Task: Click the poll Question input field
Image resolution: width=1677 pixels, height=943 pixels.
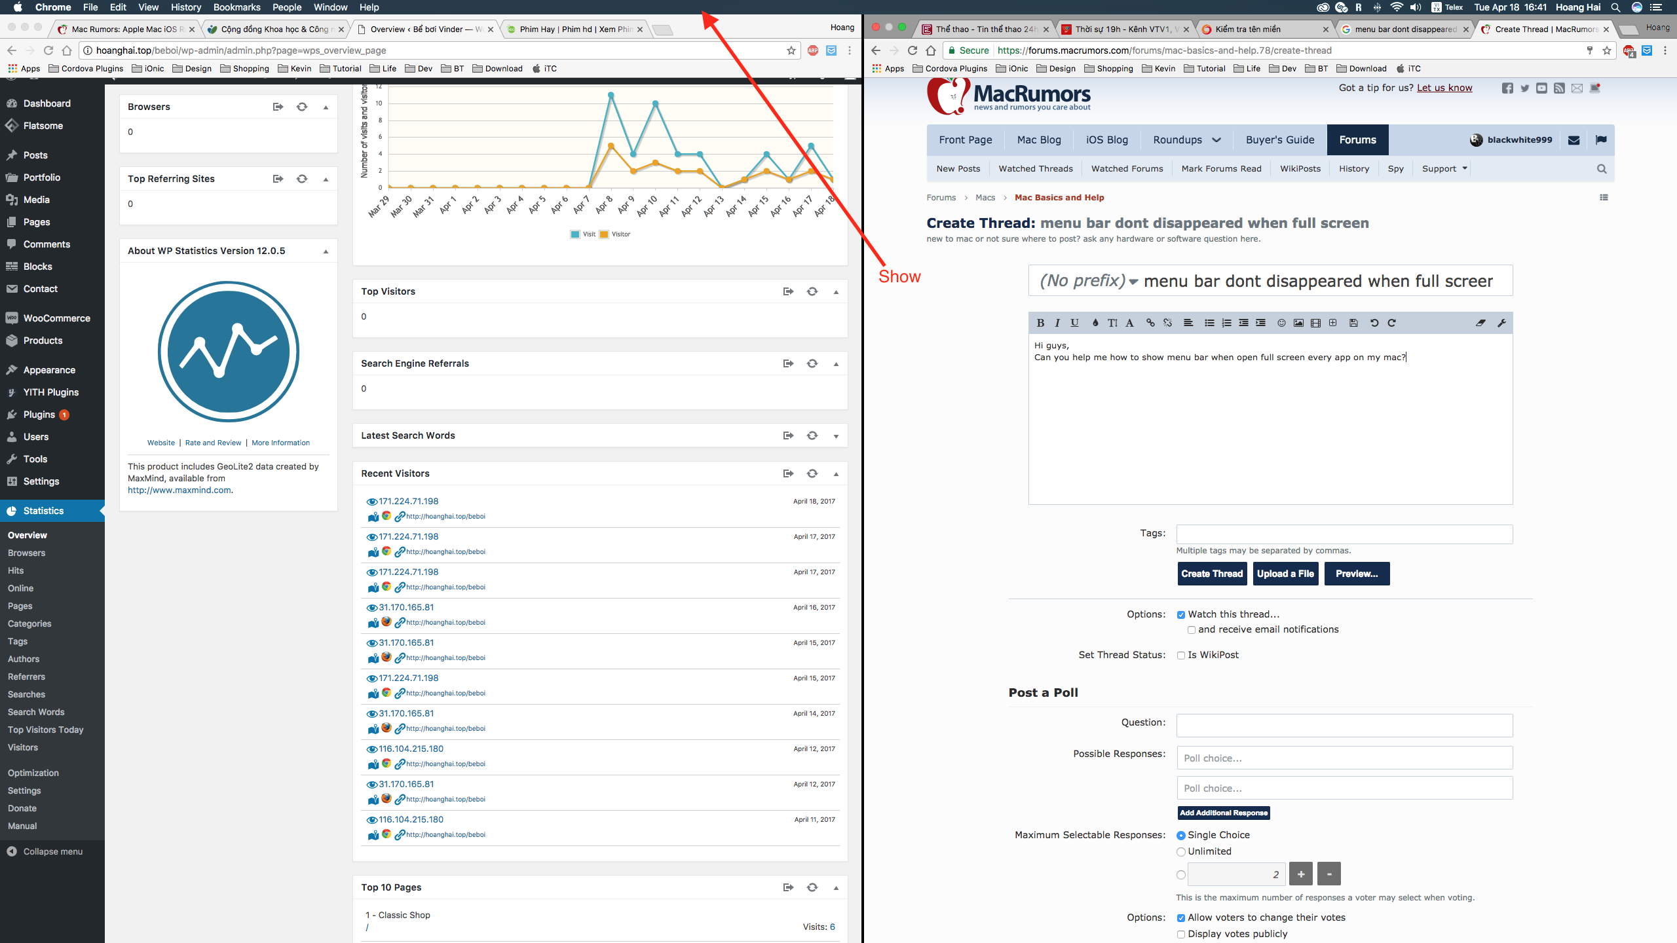Action: click(1344, 726)
